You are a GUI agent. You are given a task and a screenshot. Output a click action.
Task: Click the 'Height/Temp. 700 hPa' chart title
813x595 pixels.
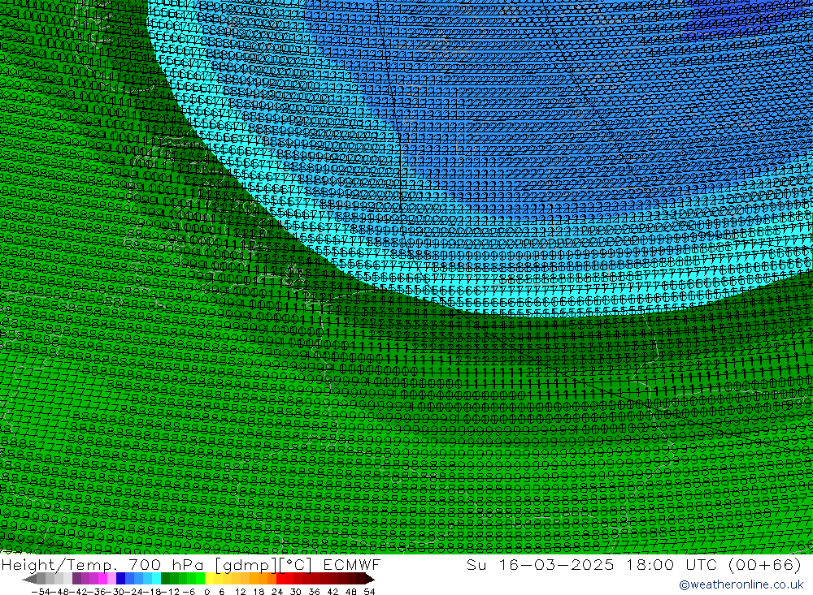101,564
